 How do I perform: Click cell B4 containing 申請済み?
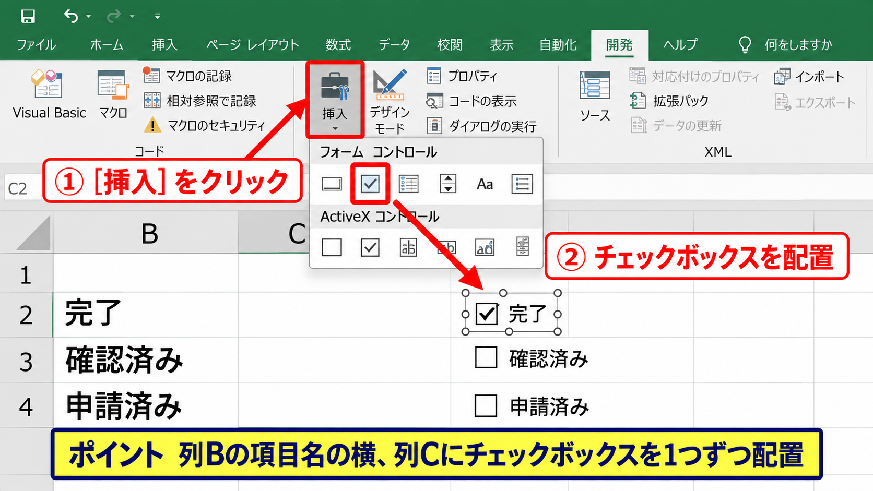pos(146,406)
